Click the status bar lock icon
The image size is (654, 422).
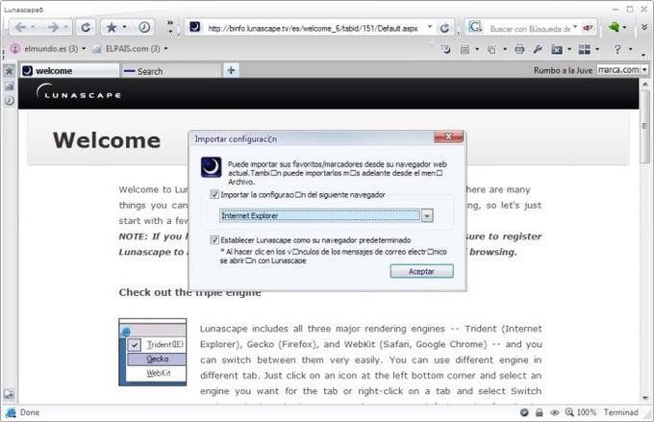tap(540, 412)
